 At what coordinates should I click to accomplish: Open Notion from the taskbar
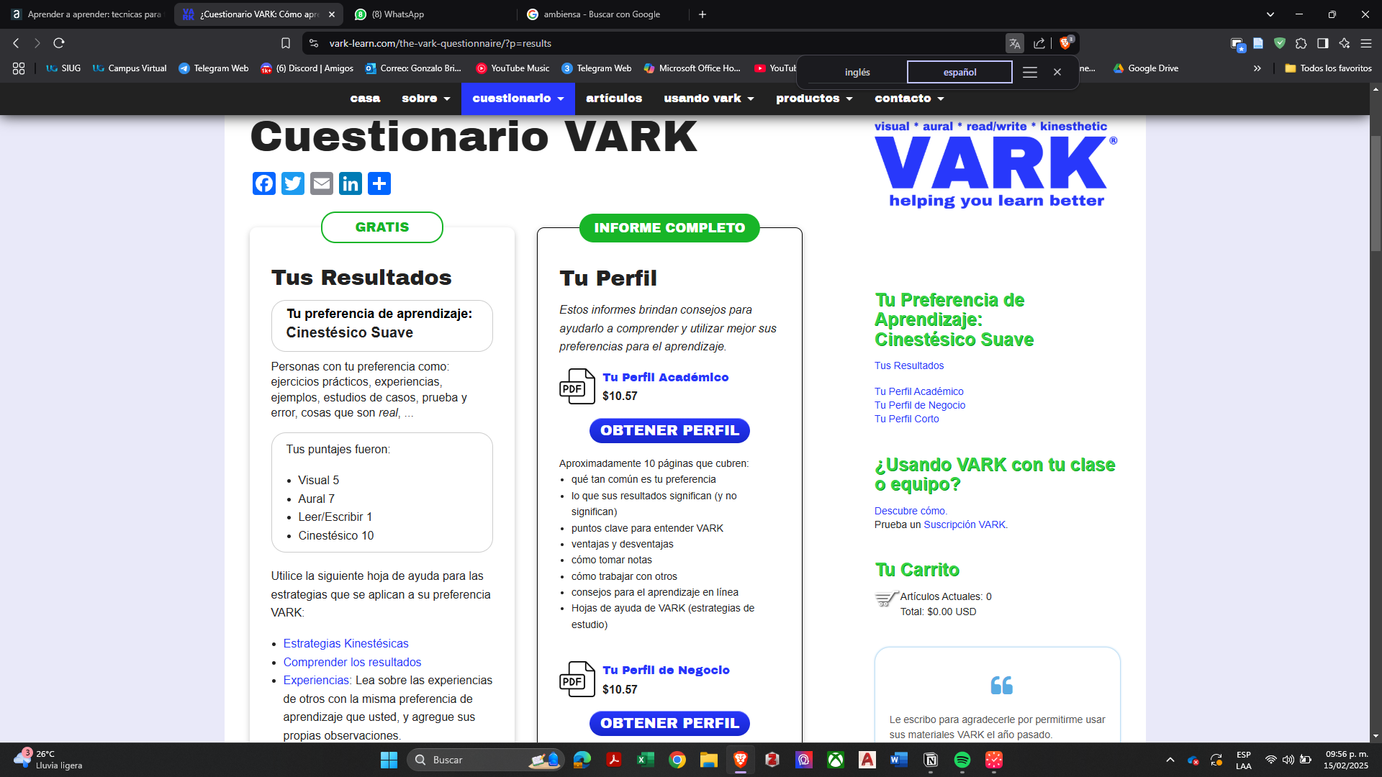point(930,760)
